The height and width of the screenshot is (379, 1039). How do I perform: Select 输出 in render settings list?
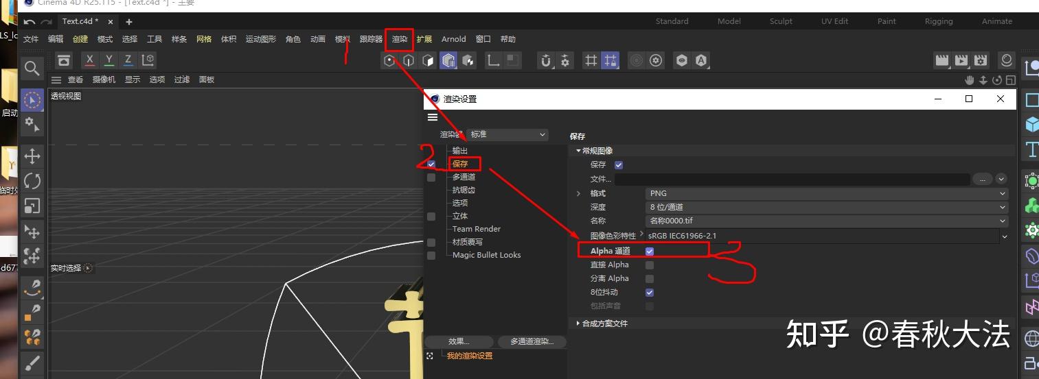click(x=459, y=151)
